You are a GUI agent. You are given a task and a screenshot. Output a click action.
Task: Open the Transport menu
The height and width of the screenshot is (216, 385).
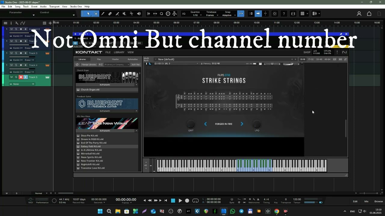[54, 6]
